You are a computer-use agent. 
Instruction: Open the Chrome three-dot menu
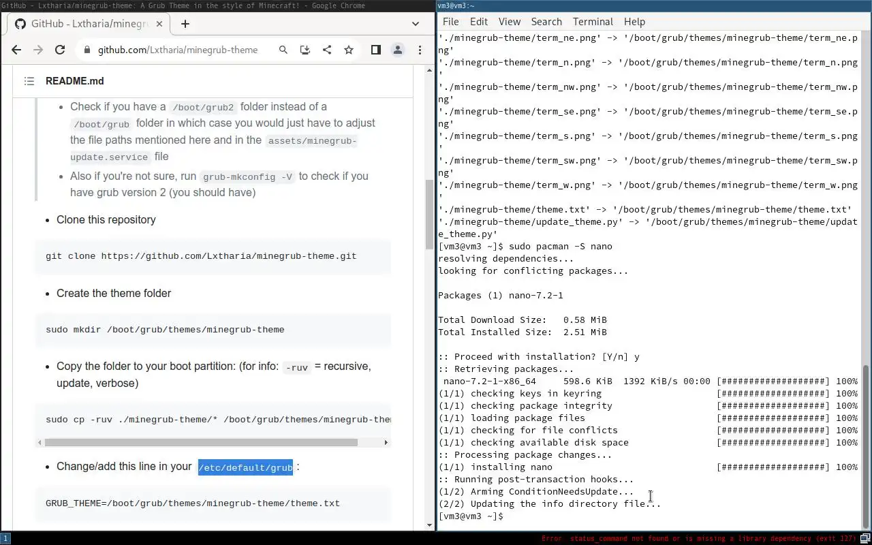[420, 50]
